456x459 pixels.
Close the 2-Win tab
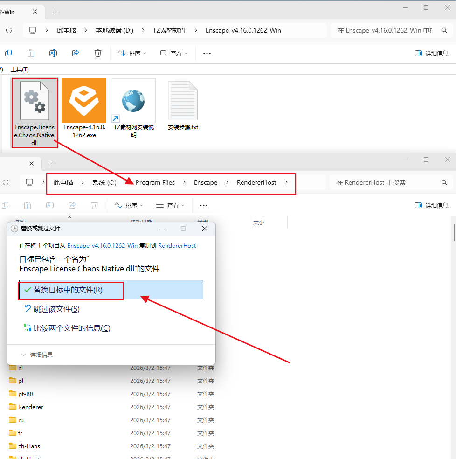pos(35,12)
